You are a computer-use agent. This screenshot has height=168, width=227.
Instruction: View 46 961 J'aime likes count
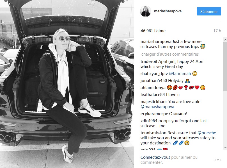click(153, 31)
